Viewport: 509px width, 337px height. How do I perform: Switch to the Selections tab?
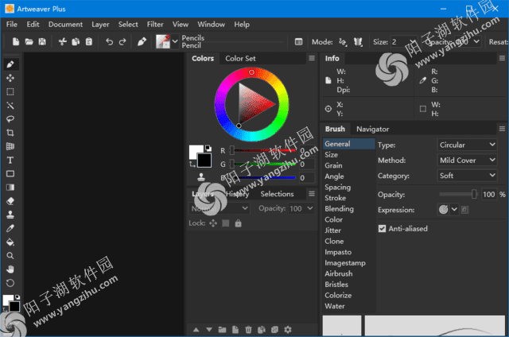[277, 194]
